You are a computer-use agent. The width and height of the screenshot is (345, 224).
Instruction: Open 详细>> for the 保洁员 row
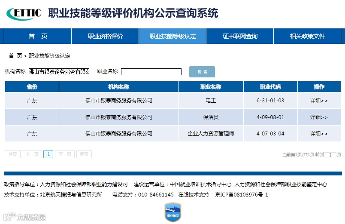(x=319, y=117)
